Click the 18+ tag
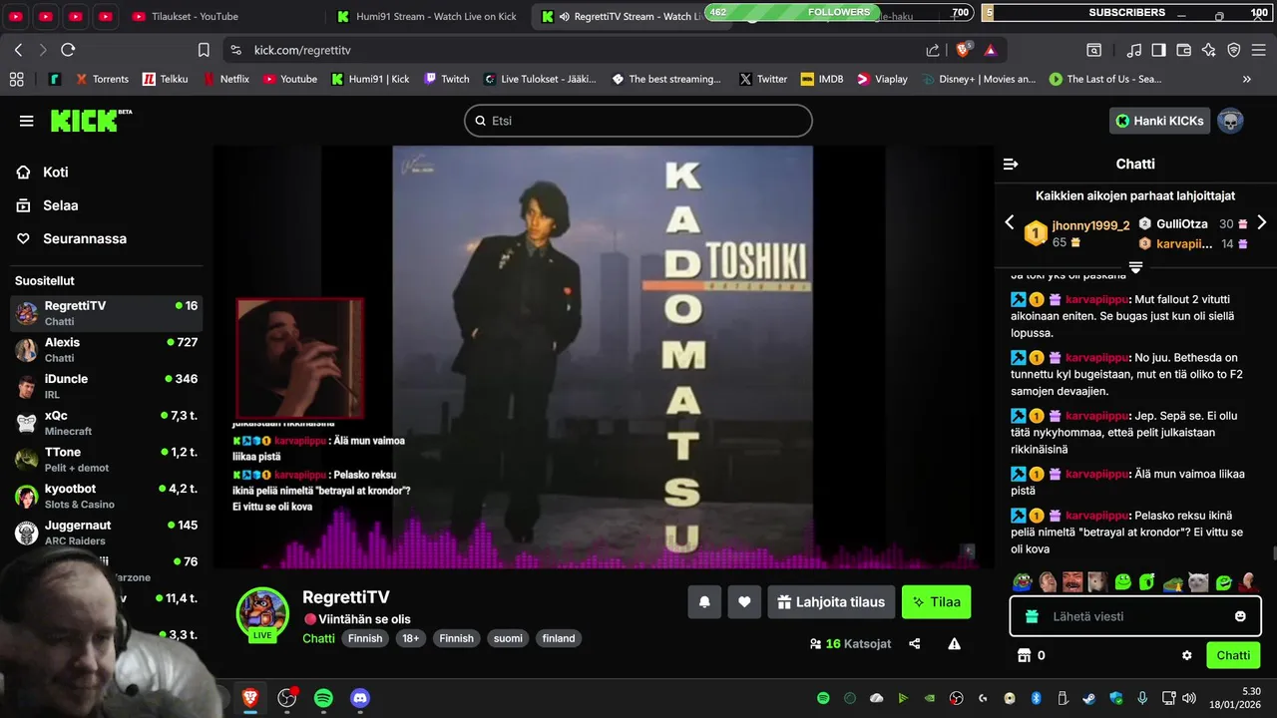Image resolution: width=1277 pixels, height=718 pixels. pos(410,638)
